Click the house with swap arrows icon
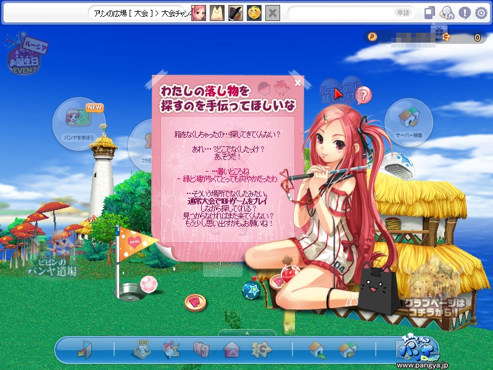The width and height of the screenshot is (493, 370). click(x=347, y=350)
